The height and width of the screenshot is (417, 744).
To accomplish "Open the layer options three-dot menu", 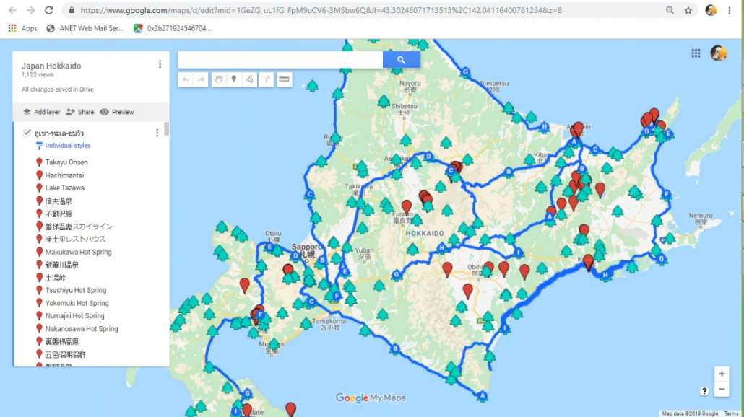I will (x=157, y=133).
